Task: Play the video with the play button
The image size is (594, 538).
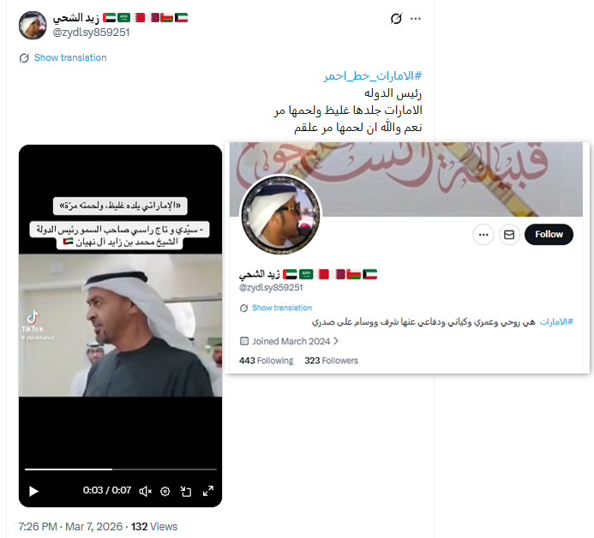Action: pos(33,491)
